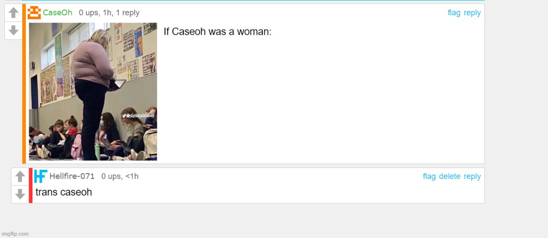Downvote CaseOh's comment

point(13,31)
